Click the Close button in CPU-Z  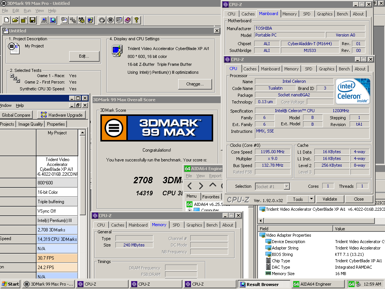point(359,199)
